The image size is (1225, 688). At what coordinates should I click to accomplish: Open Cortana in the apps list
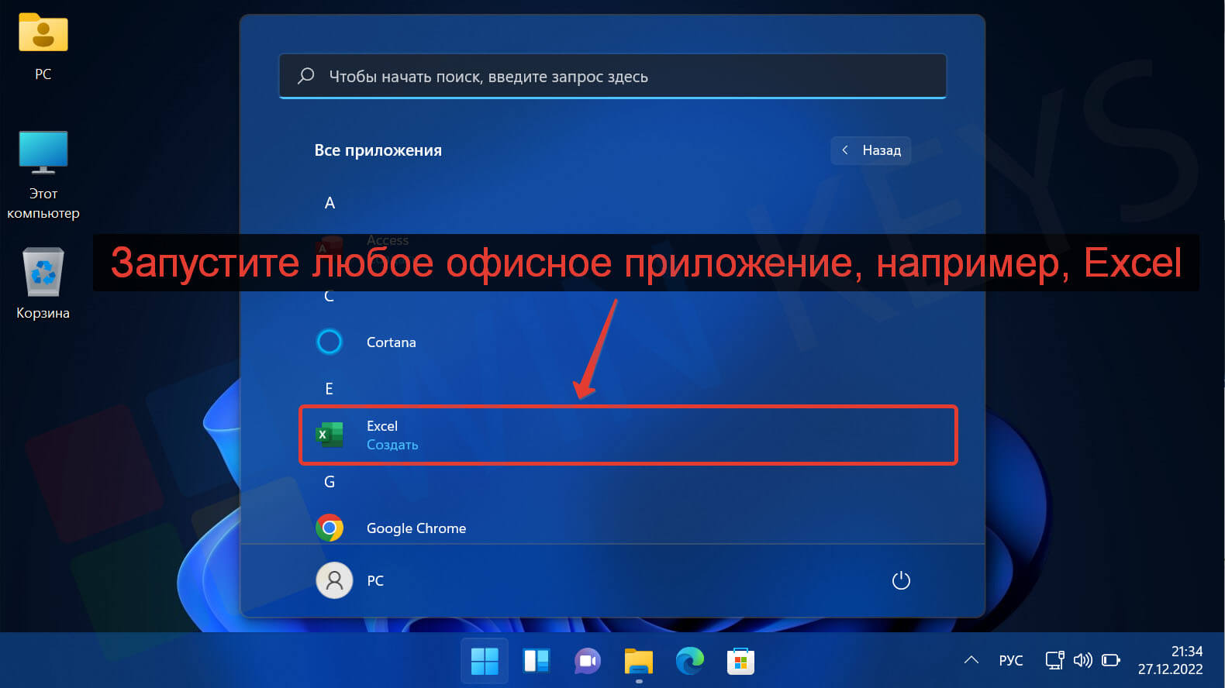391,342
